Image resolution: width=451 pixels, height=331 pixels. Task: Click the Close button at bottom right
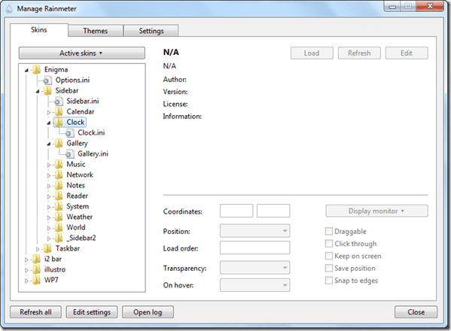(x=416, y=312)
